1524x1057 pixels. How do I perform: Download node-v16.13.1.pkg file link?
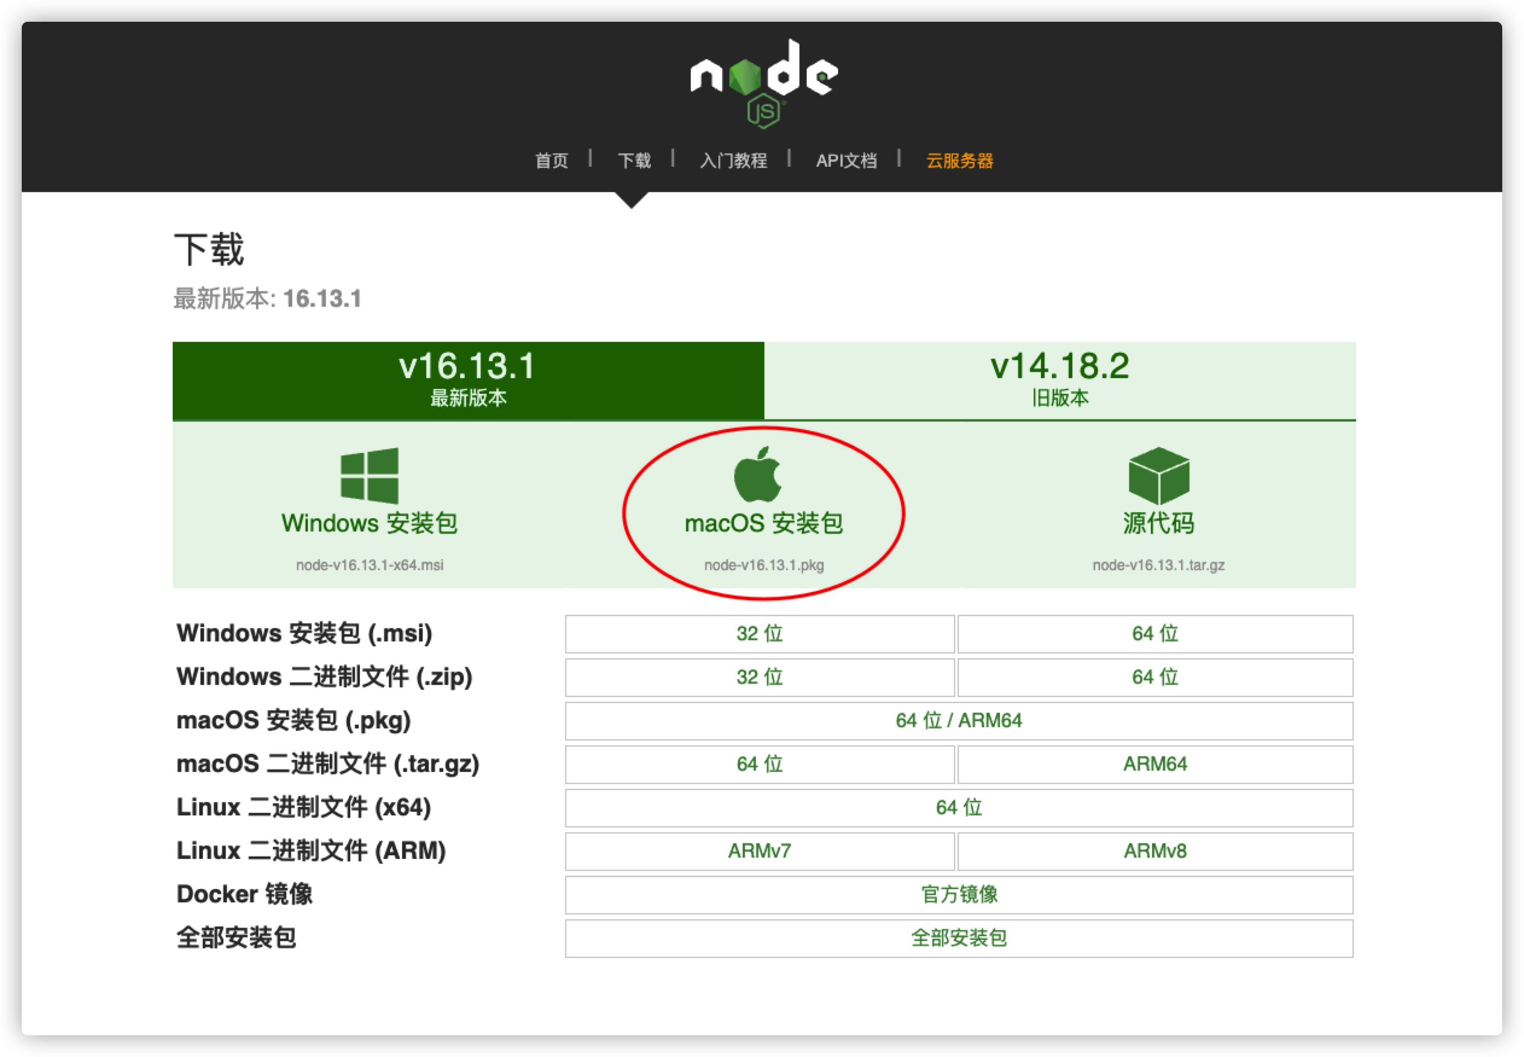pyautogui.click(x=764, y=565)
